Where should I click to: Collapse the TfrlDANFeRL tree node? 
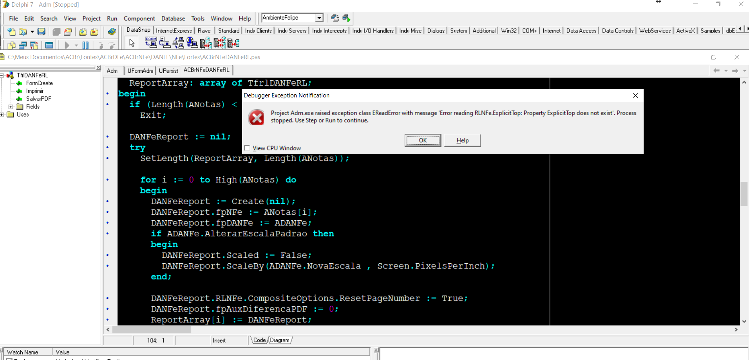pyautogui.click(x=2, y=75)
